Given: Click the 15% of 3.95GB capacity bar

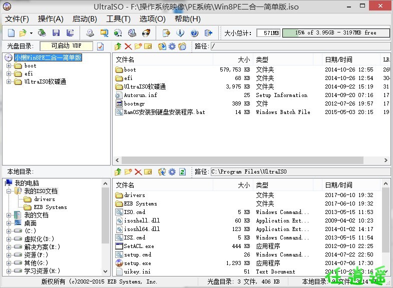Looking at the screenshot, I should click(x=336, y=33).
